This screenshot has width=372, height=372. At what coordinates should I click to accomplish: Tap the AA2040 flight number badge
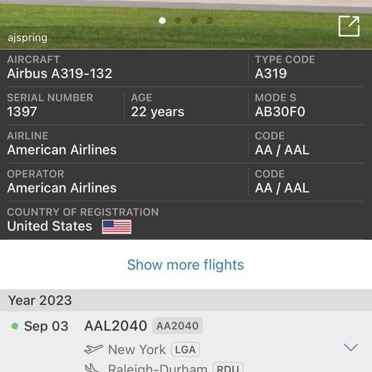(177, 326)
